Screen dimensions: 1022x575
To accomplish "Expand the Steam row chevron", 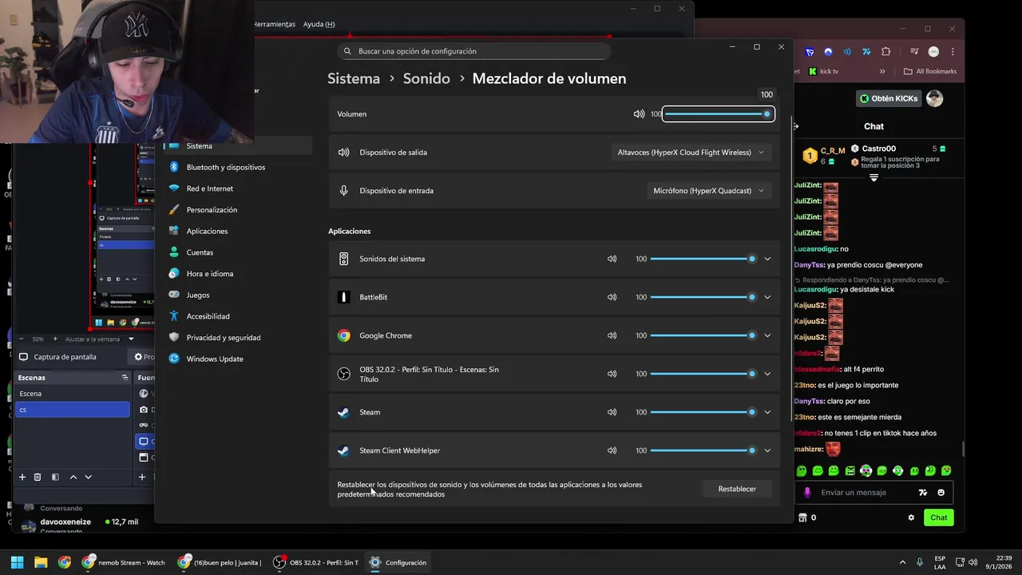I will pos(767,412).
